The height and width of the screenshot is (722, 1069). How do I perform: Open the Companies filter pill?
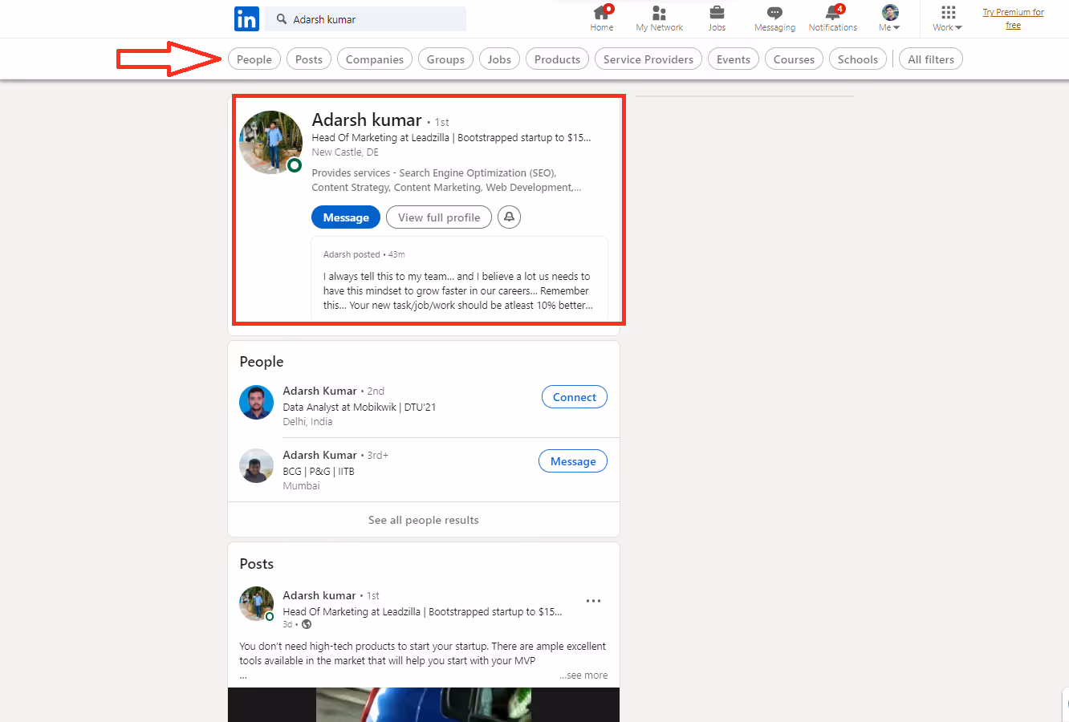(374, 59)
